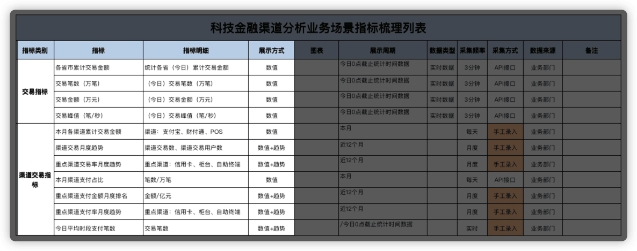The image size is (637, 251).
Task: Select the 本月渠道支付占比 cell
Action: point(98,180)
